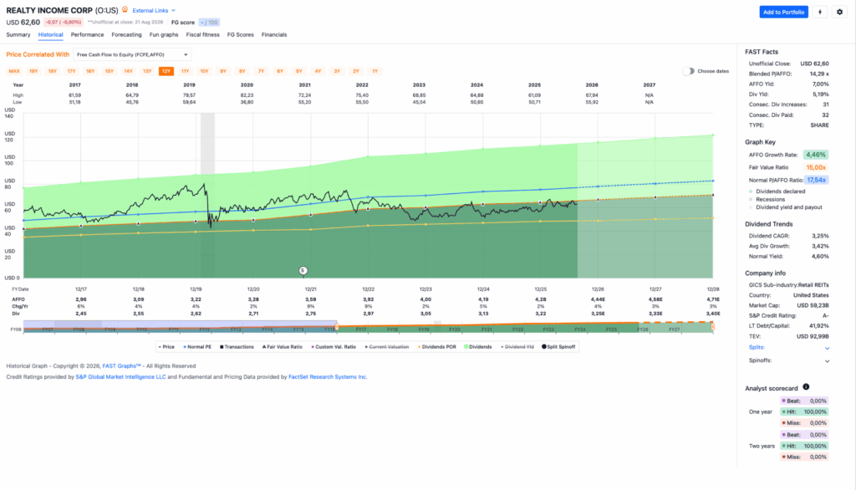Select 1Y time range
This screenshot has width=856, height=490.
tap(375, 71)
